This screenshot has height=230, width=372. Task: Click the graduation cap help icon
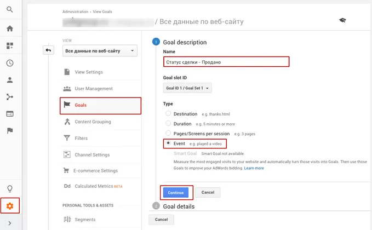342,20
